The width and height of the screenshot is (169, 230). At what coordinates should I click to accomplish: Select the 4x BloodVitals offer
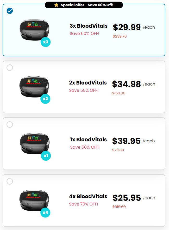pos(10,181)
